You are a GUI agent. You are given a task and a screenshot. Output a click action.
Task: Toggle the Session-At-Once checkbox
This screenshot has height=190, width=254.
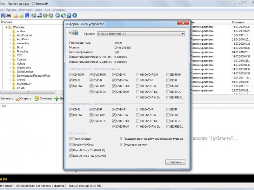coord(71,144)
